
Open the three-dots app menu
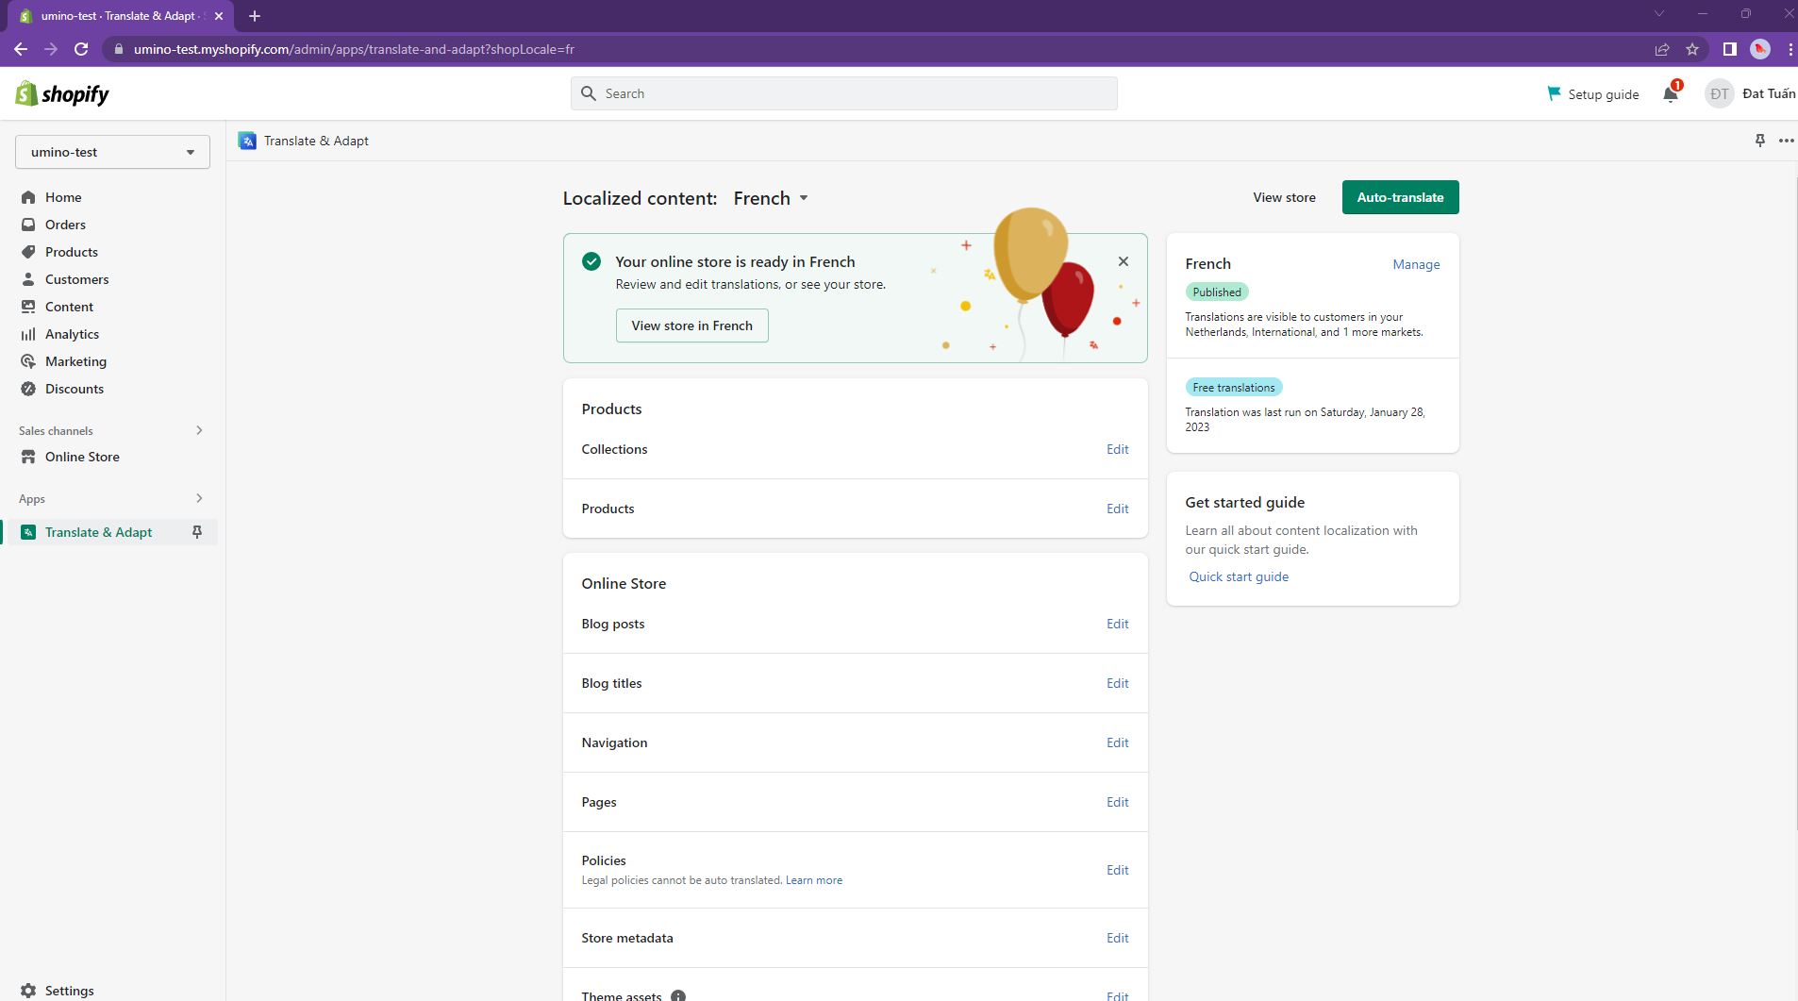[x=1786, y=141]
